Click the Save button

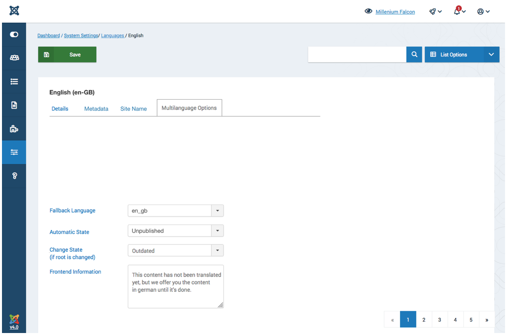67,55
